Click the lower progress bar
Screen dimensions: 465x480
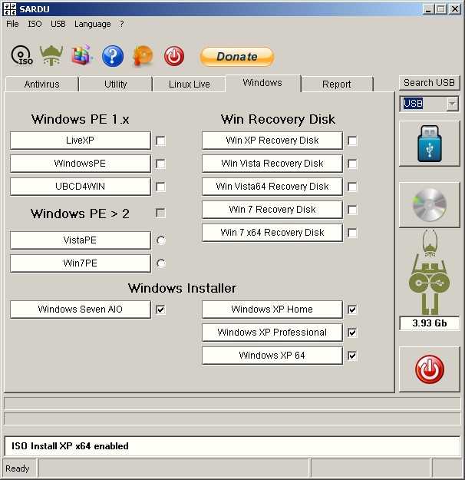[232, 419]
